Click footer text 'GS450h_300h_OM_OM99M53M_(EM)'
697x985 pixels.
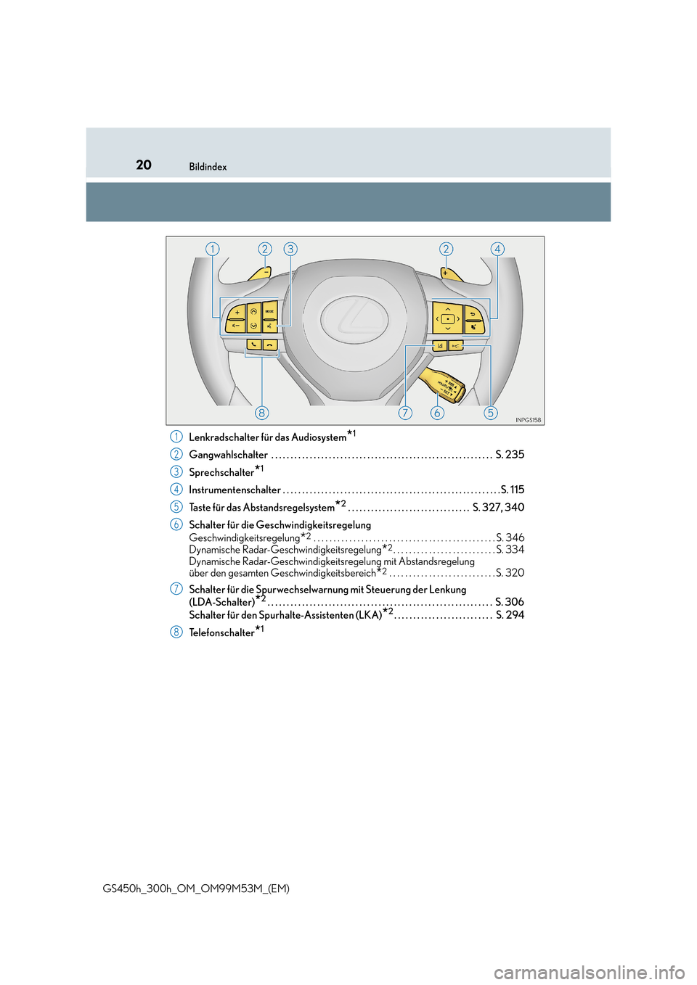click(196, 889)
